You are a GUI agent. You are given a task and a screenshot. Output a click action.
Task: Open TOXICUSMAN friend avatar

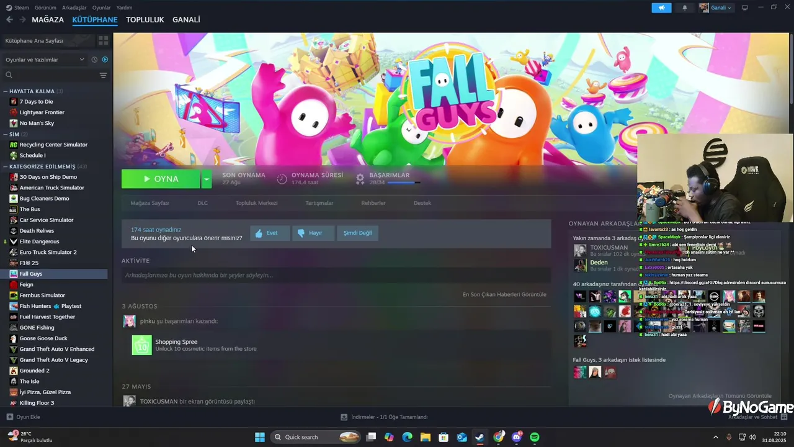[580, 251]
